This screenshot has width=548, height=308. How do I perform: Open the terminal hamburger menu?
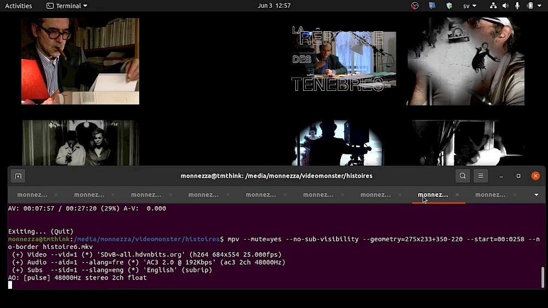click(481, 176)
